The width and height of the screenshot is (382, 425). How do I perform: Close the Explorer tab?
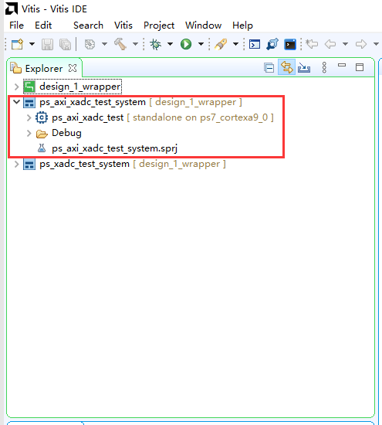73,68
